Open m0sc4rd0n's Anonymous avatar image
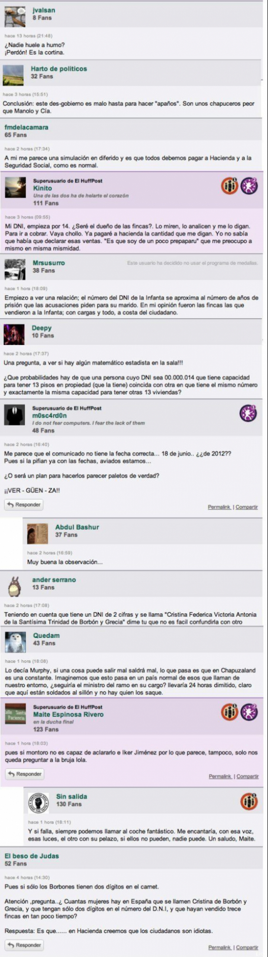Viewport: 268px width, 957px height. pos(15,415)
